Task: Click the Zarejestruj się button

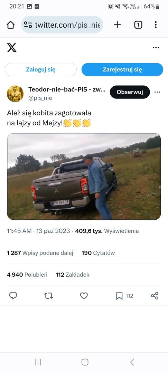Action: click(x=122, y=69)
